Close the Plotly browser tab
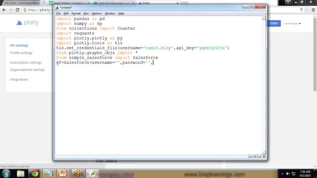 click(x=177, y=3)
